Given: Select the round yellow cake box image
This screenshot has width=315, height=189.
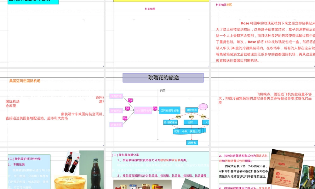Looking at the screenshot, I should pyautogui.click(x=70, y=182).
